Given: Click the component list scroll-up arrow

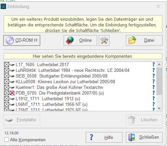Looking at the screenshot, I should [x=159, y=64].
